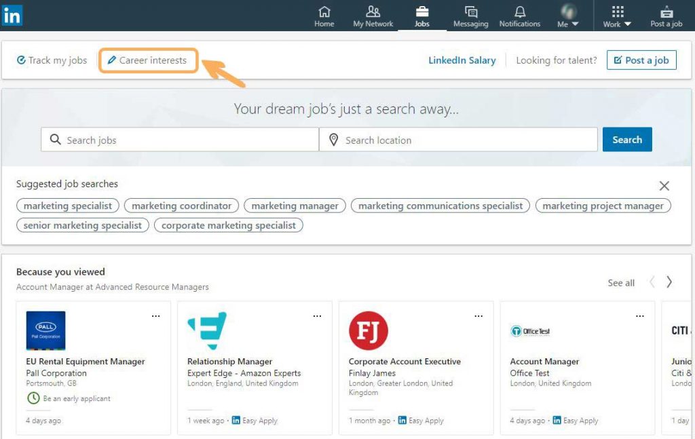
Task: Open options menu on Account Manager card
Action: click(640, 316)
